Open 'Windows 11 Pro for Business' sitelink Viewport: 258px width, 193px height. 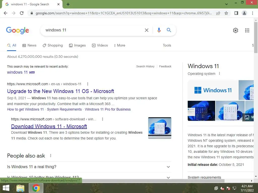pos(108,110)
